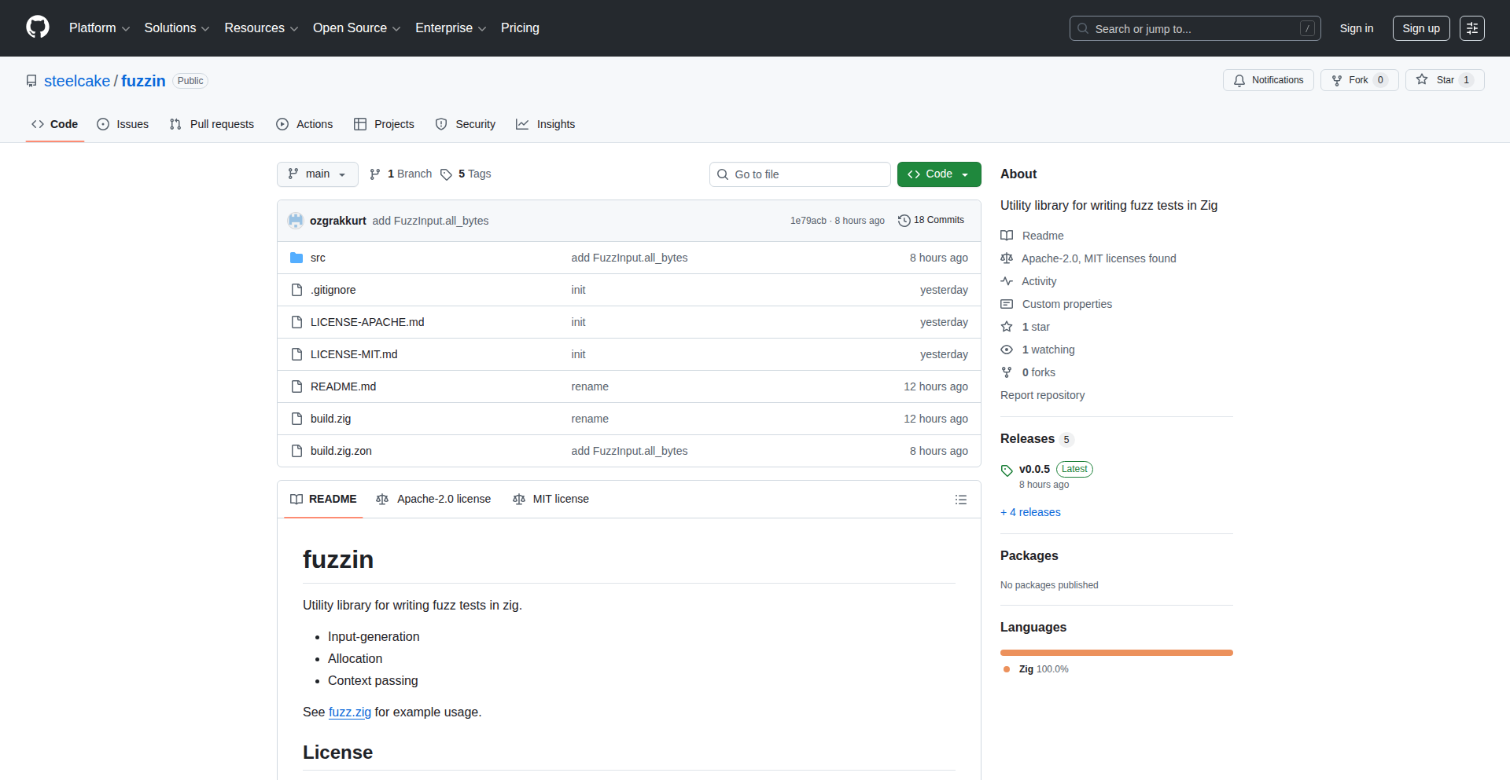Screen dimensions: 1510x780
Task: Click the v0.0.5 release tag
Action: (1033, 469)
